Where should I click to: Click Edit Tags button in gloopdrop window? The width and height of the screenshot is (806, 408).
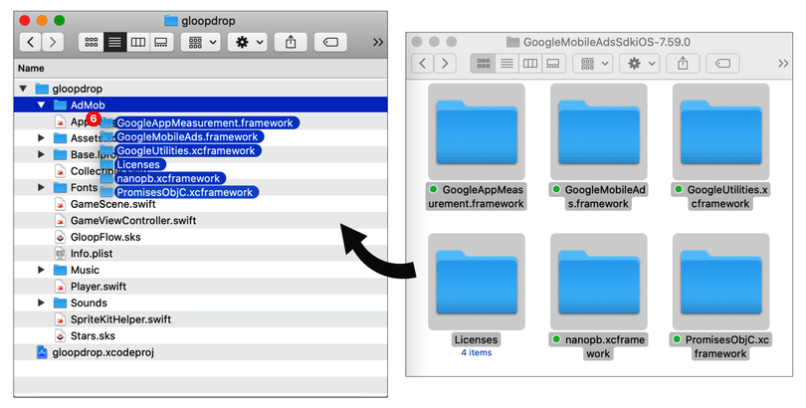tap(330, 42)
